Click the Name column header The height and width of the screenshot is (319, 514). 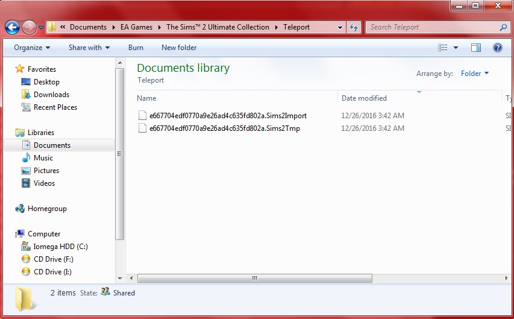point(146,98)
